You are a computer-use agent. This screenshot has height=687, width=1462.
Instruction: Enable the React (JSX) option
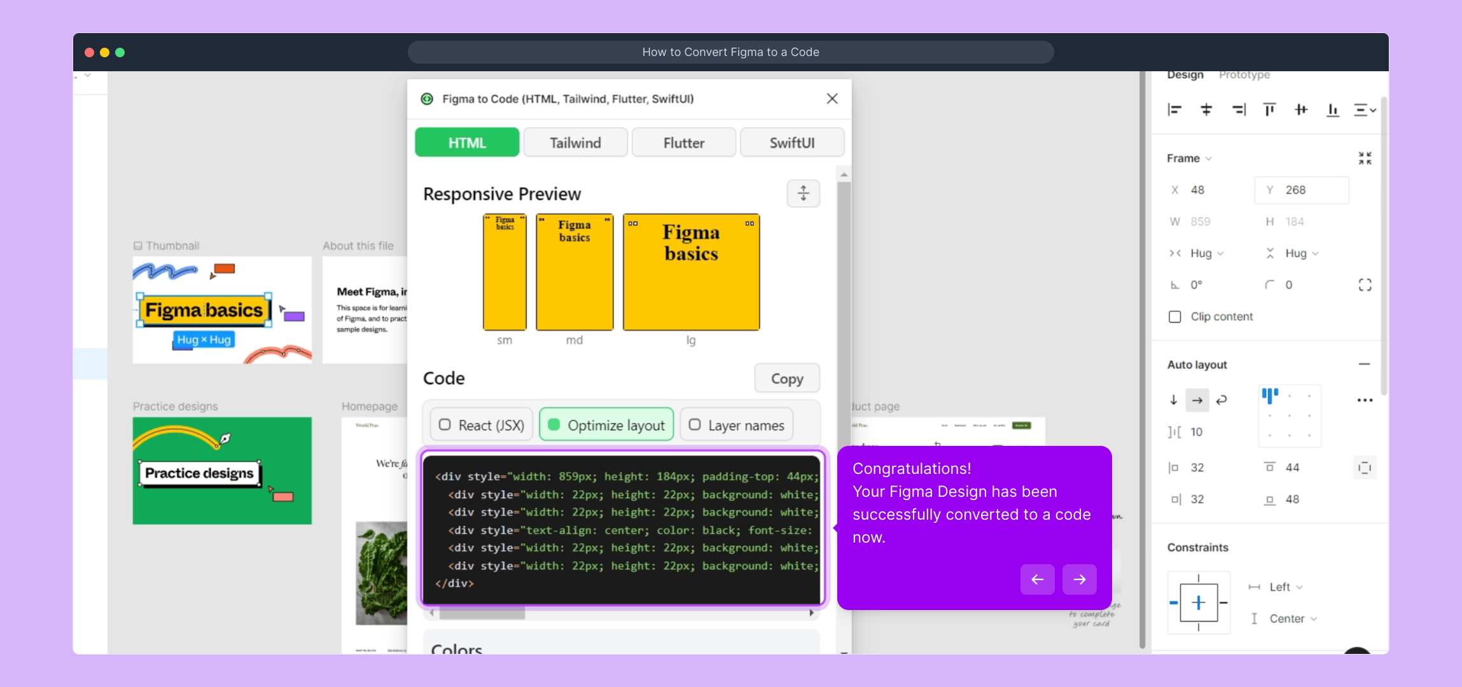pyautogui.click(x=482, y=425)
